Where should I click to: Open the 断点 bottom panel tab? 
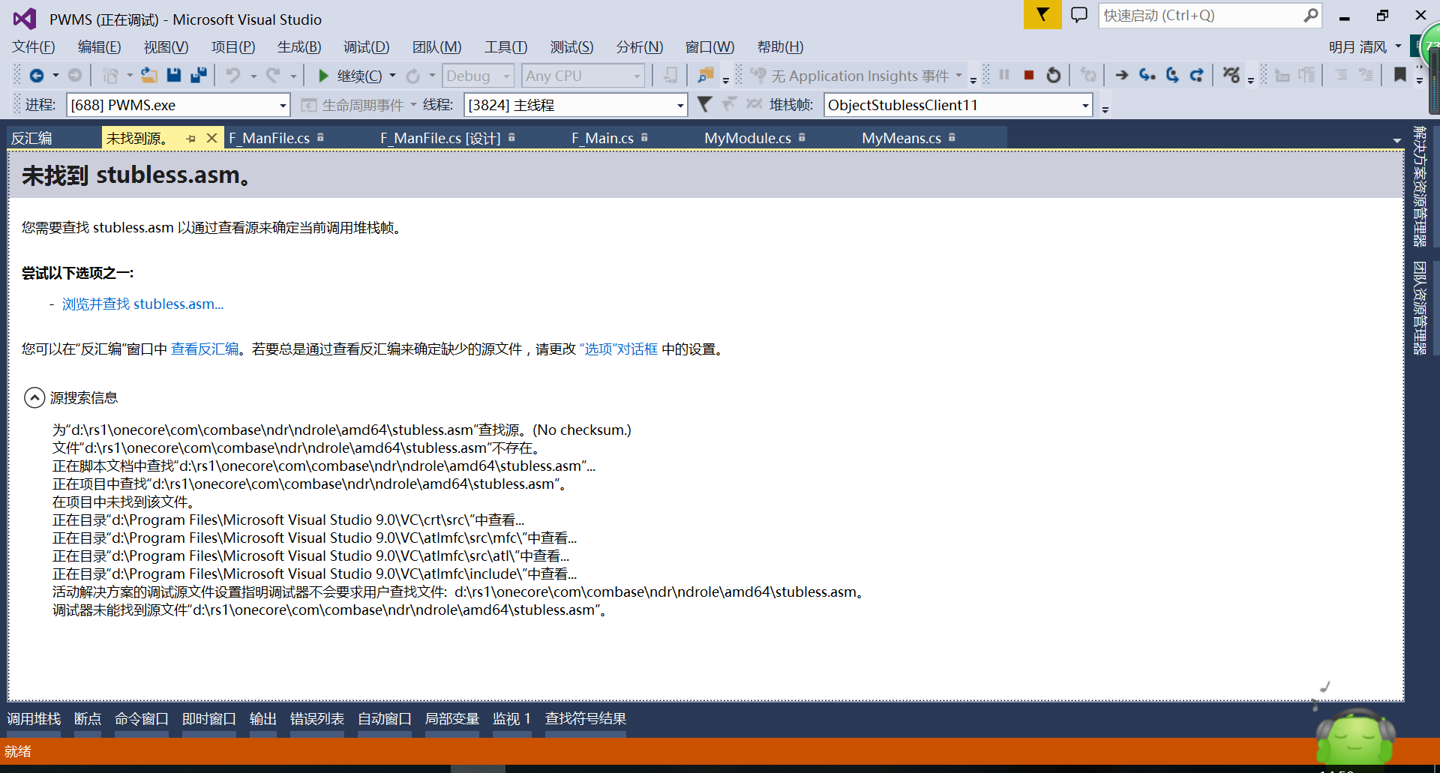click(88, 719)
